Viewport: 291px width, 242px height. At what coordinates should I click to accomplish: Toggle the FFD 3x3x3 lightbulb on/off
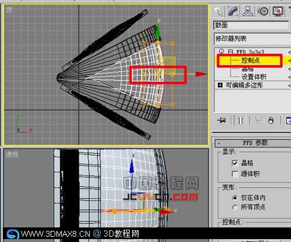pyautogui.click(x=221, y=51)
